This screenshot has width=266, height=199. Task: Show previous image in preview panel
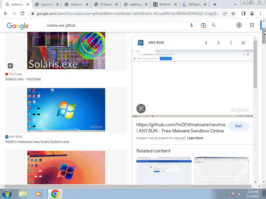pos(206,43)
